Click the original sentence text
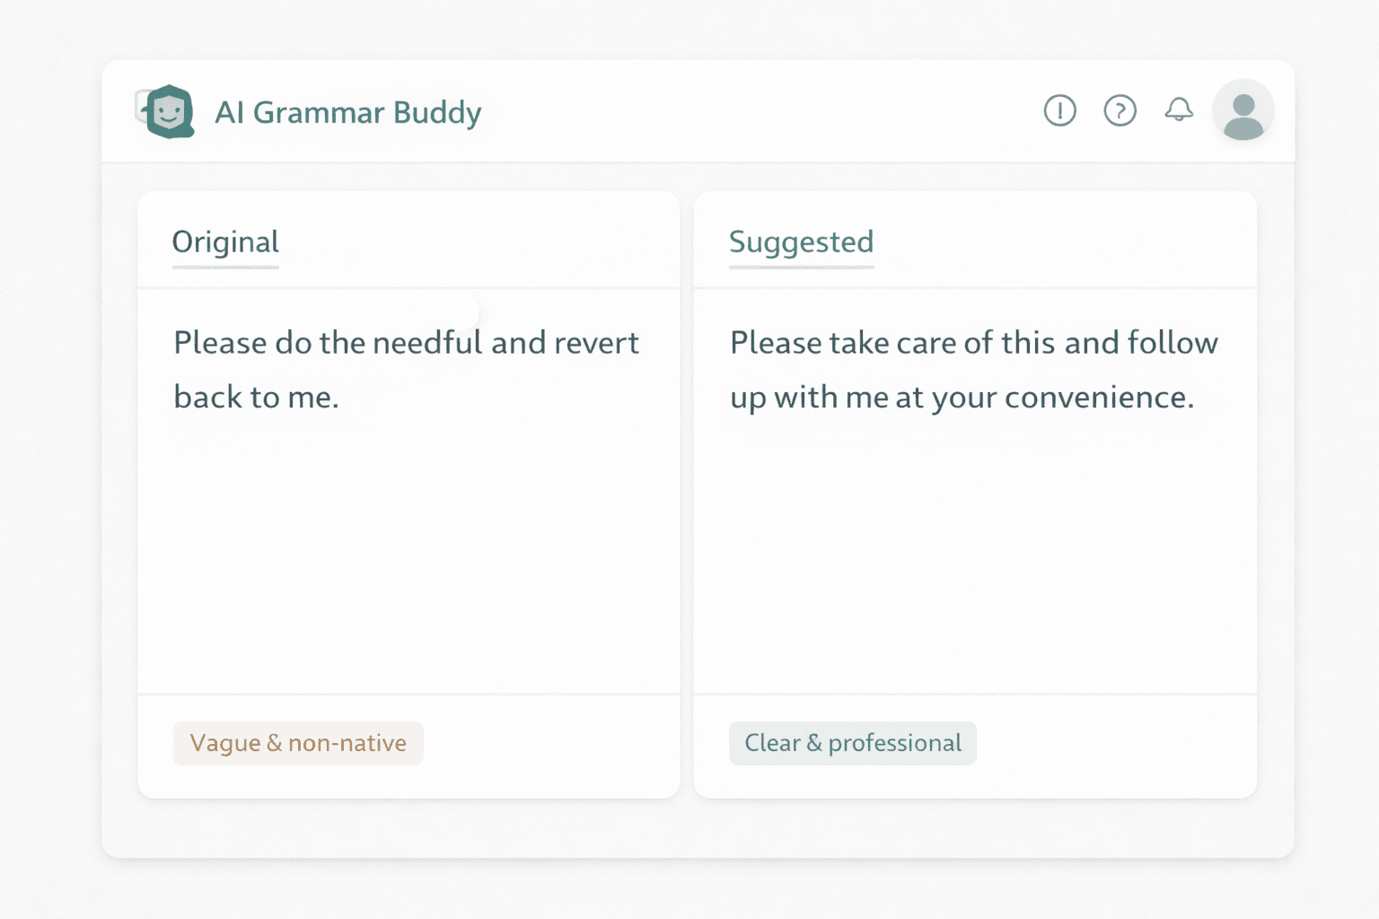Screen dimensions: 1379x919 click(406, 369)
